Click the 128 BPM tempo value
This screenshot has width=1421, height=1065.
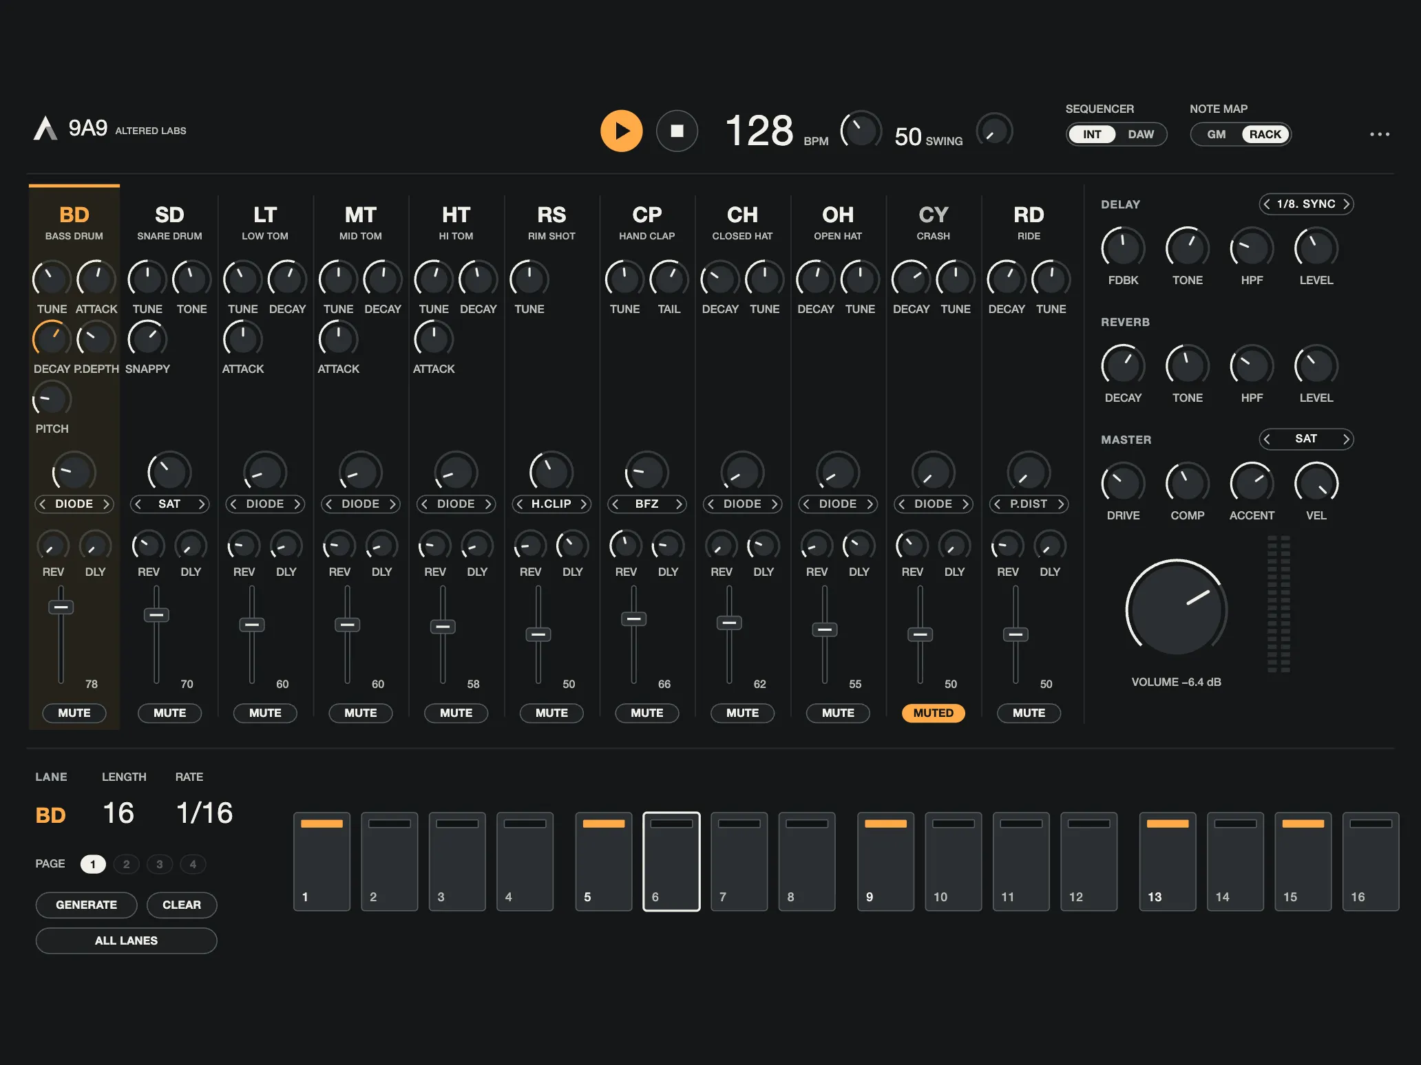[759, 131]
